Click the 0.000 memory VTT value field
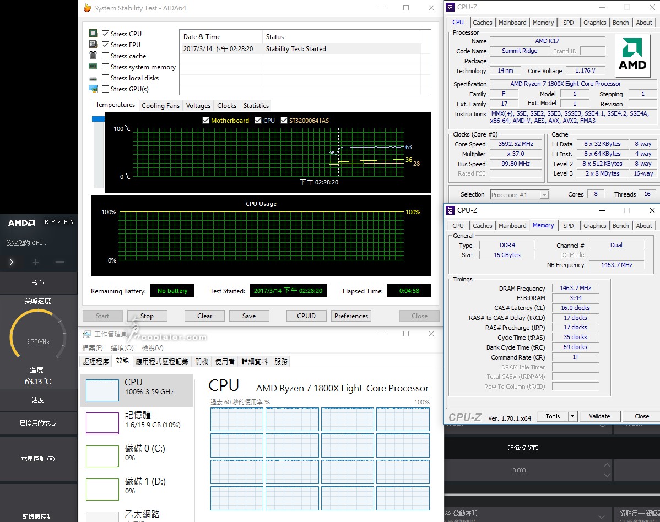 click(520, 470)
